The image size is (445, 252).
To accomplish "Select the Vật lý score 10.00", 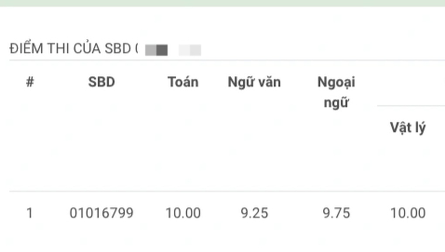I will pyautogui.click(x=408, y=213).
